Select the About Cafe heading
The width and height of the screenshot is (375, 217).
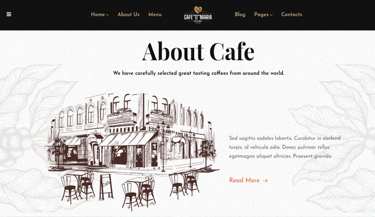(198, 52)
